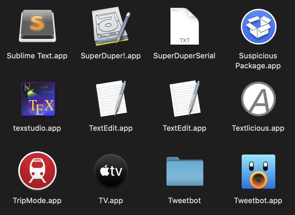Select the TextEdit icon beside Textlicious

(184, 98)
